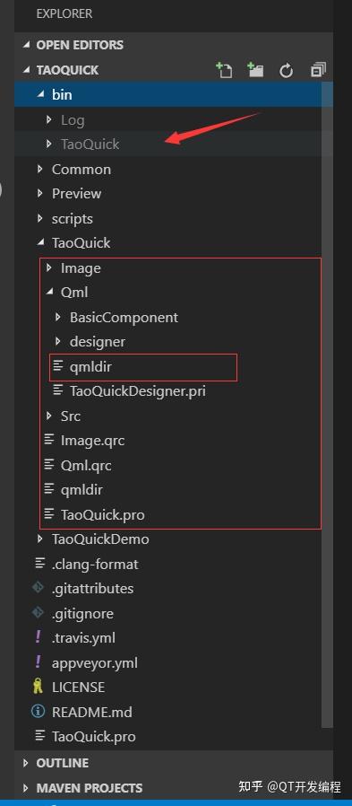Collapse all folders in explorer

tap(318, 70)
